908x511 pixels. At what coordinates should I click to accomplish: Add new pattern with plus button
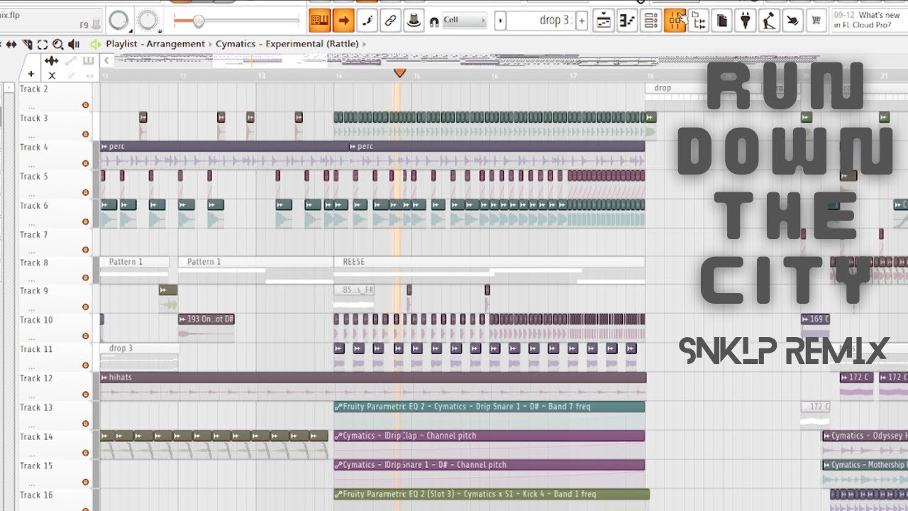point(582,21)
